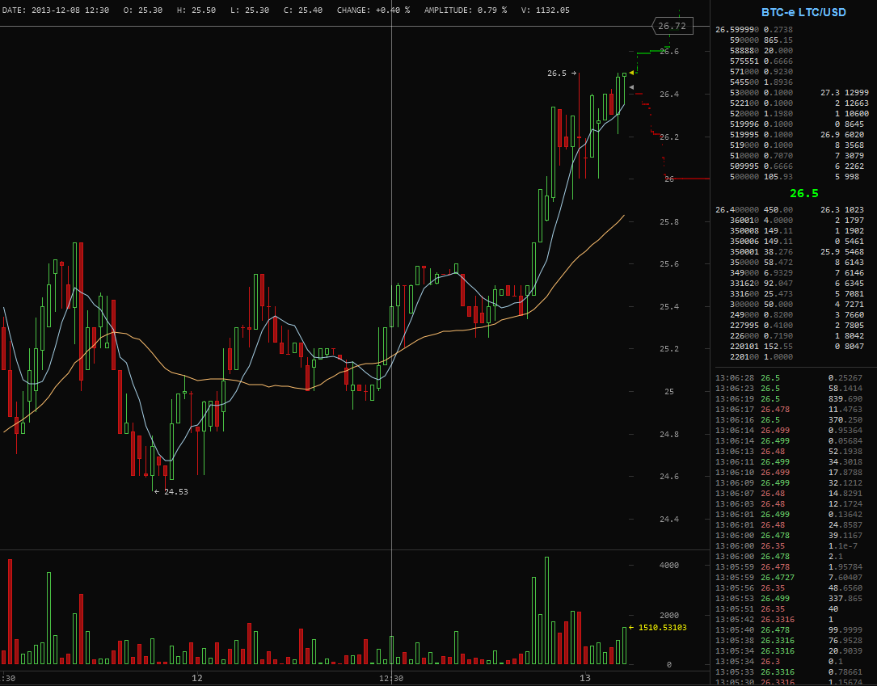
Task: Click the 26.72 crosshair price tag
Action: click(672, 26)
